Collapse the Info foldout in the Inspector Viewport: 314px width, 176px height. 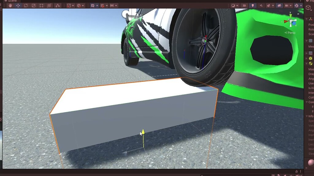tap(307, 116)
